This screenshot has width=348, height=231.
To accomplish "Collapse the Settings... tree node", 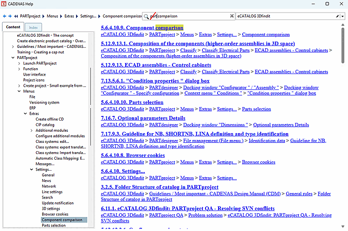I will (31, 169).
